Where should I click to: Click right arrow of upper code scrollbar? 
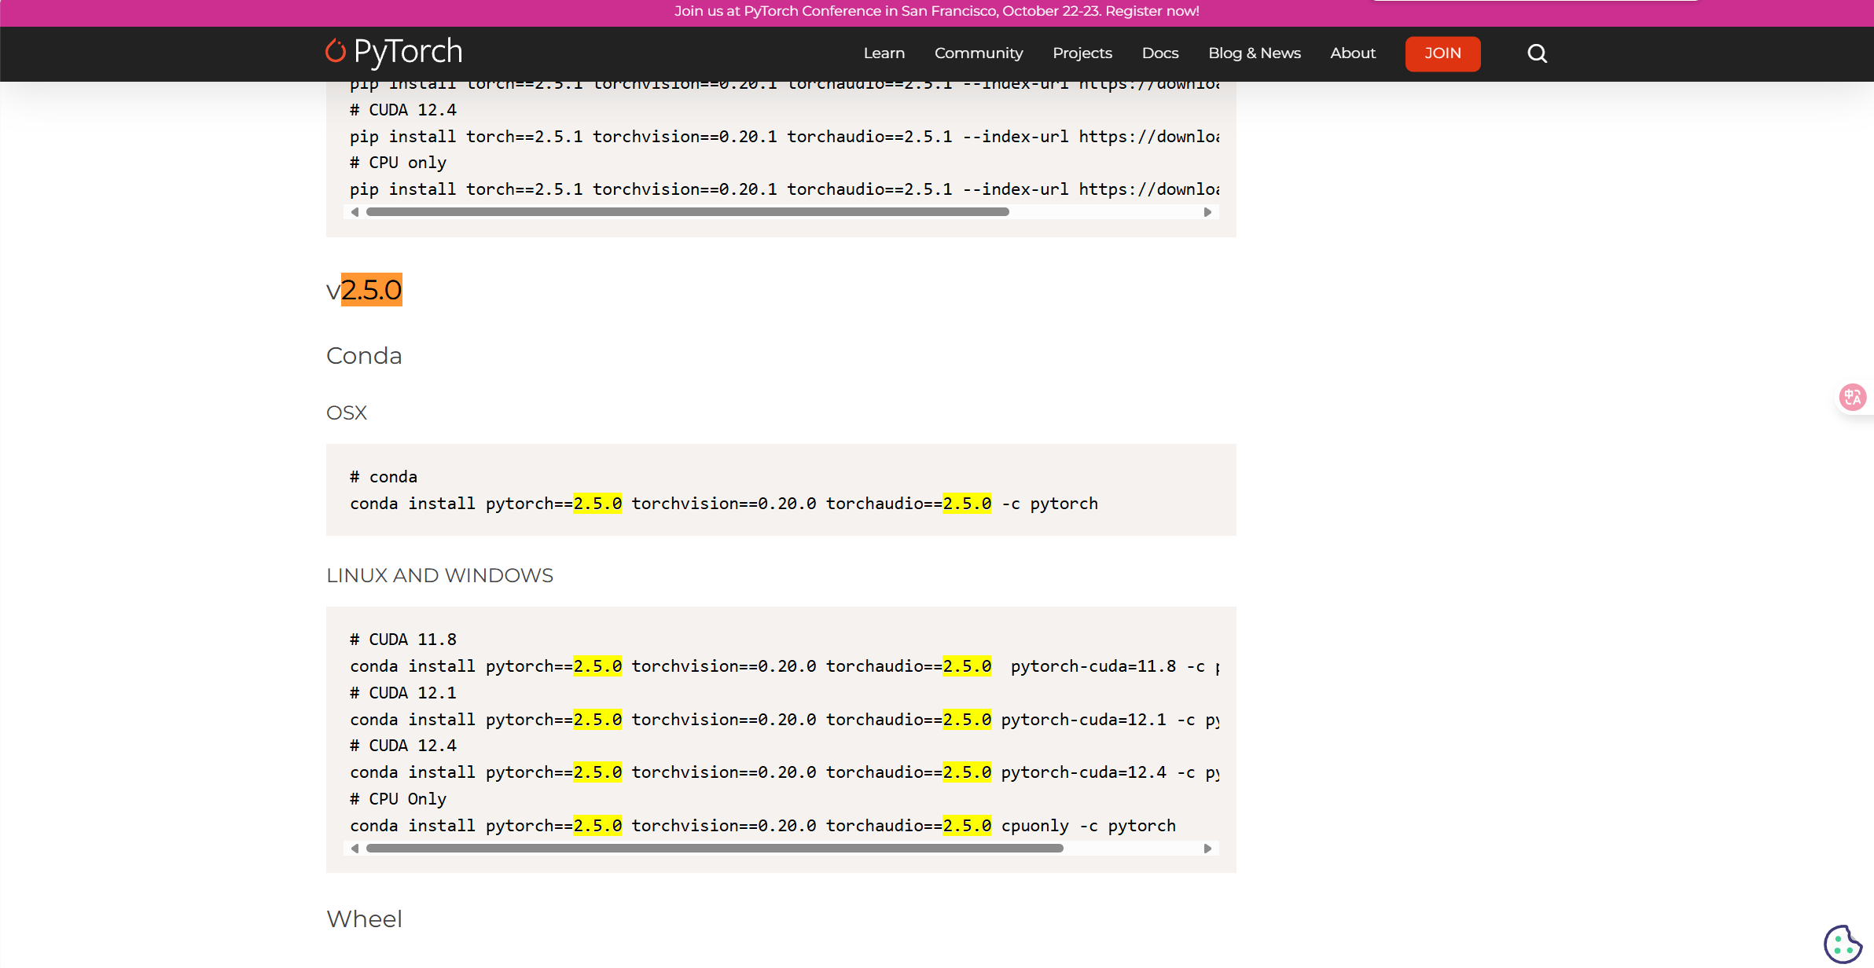click(1207, 212)
